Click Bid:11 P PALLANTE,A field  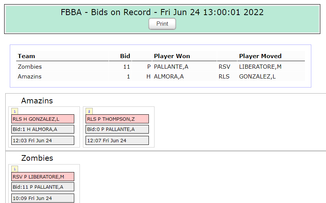(x=43, y=187)
